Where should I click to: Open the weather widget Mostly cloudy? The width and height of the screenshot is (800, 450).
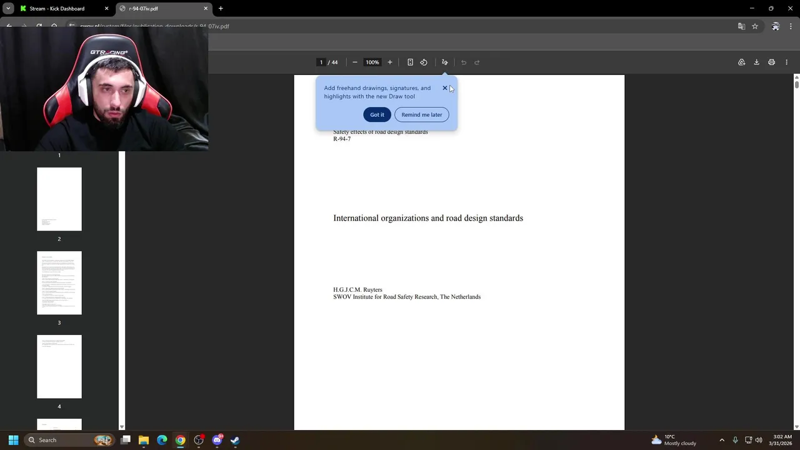click(x=674, y=440)
